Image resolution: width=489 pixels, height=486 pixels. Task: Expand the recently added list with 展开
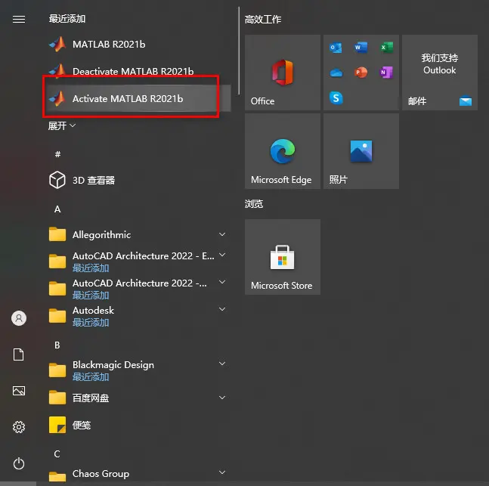(62, 125)
